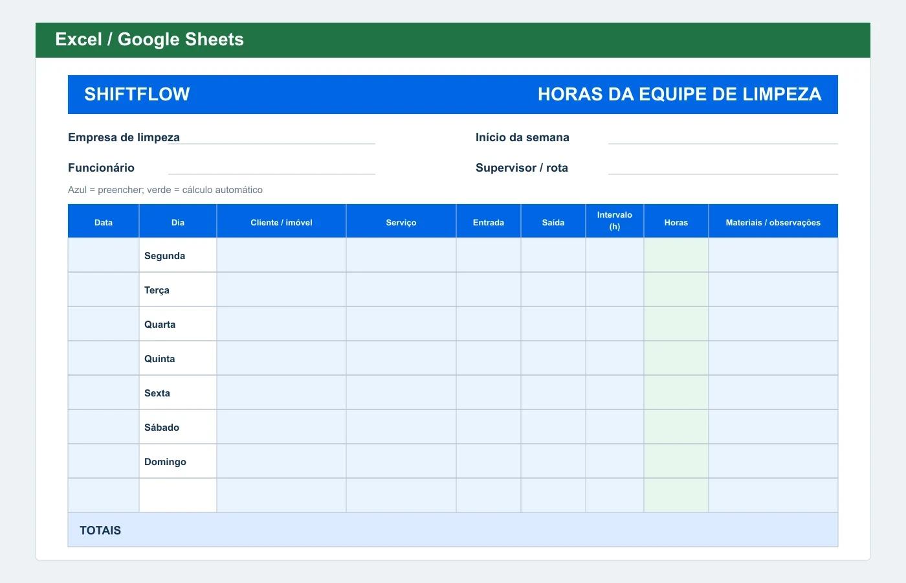Click the Sábado day cell
This screenshot has width=906, height=583.
pos(178,427)
